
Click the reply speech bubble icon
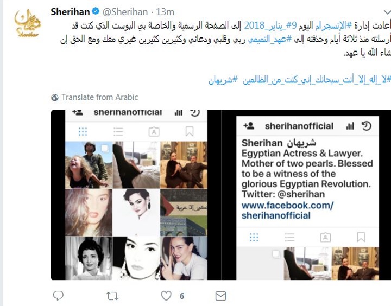tap(58, 296)
